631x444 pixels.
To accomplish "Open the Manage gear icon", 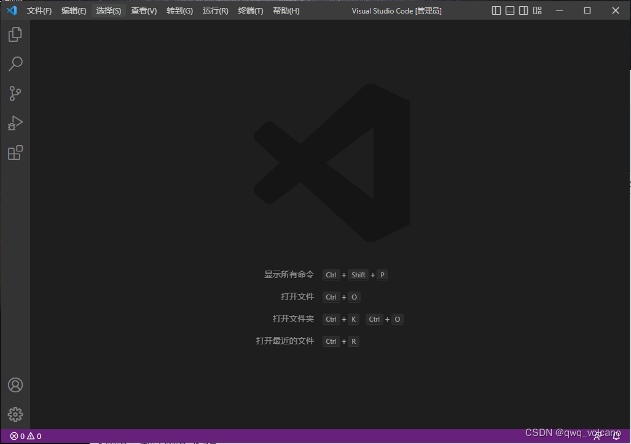I will coord(15,414).
